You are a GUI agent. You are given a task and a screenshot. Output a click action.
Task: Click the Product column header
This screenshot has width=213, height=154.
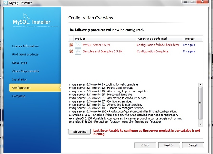pyautogui.click(x=105, y=38)
